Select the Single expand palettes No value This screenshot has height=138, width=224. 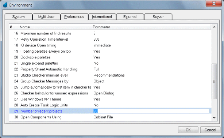96,63
